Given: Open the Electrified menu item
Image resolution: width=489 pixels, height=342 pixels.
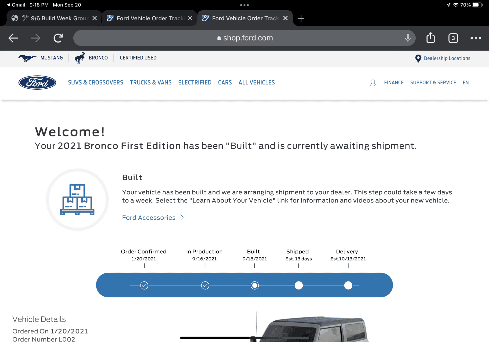Looking at the screenshot, I should point(195,82).
